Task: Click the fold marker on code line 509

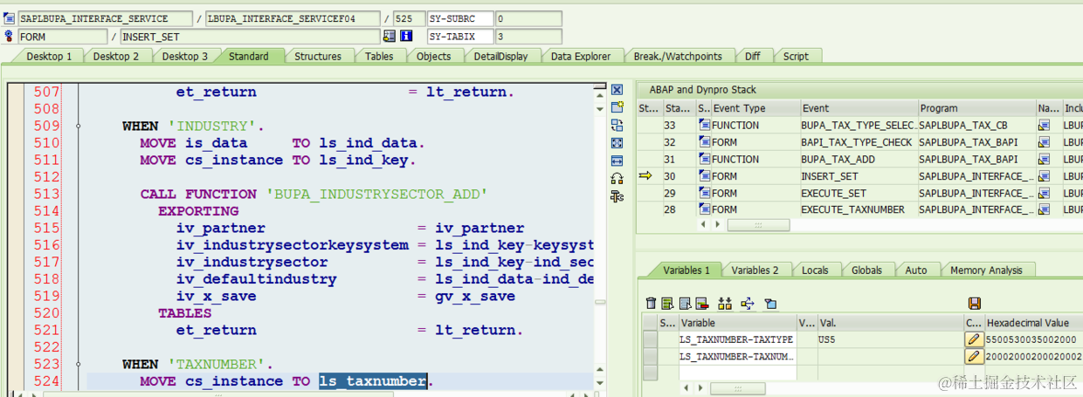Action: [x=79, y=127]
